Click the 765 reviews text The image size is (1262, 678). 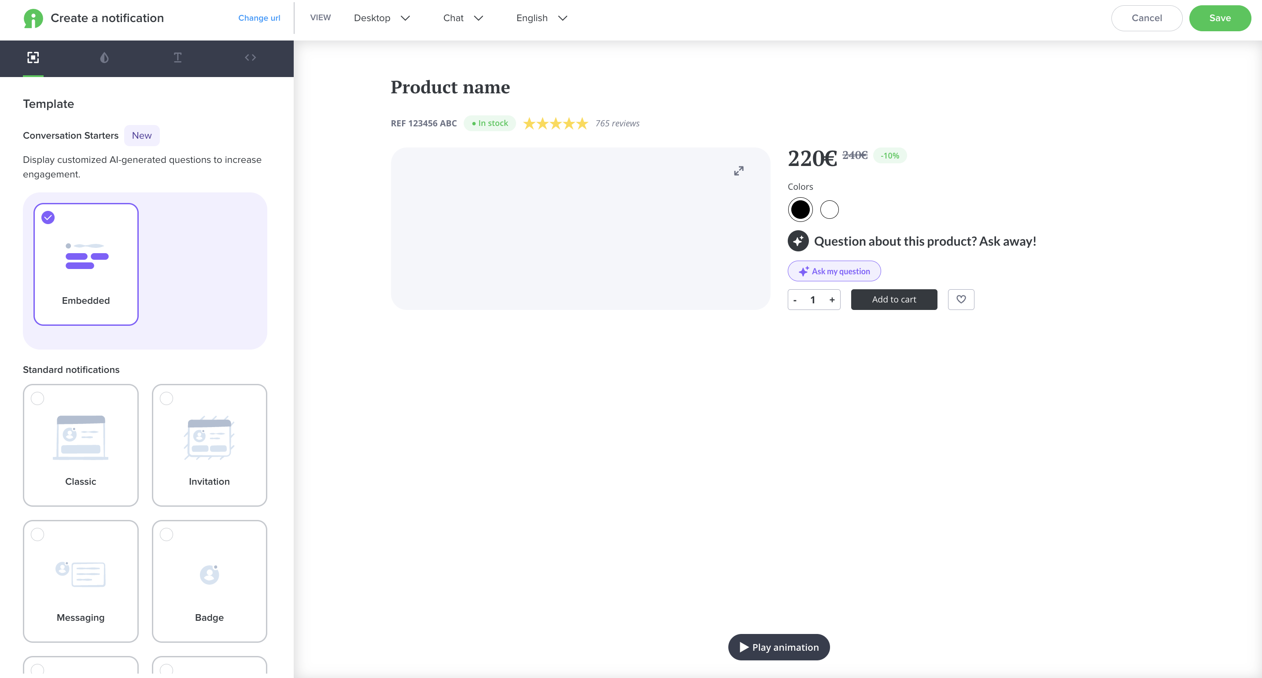[x=617, y=123]
